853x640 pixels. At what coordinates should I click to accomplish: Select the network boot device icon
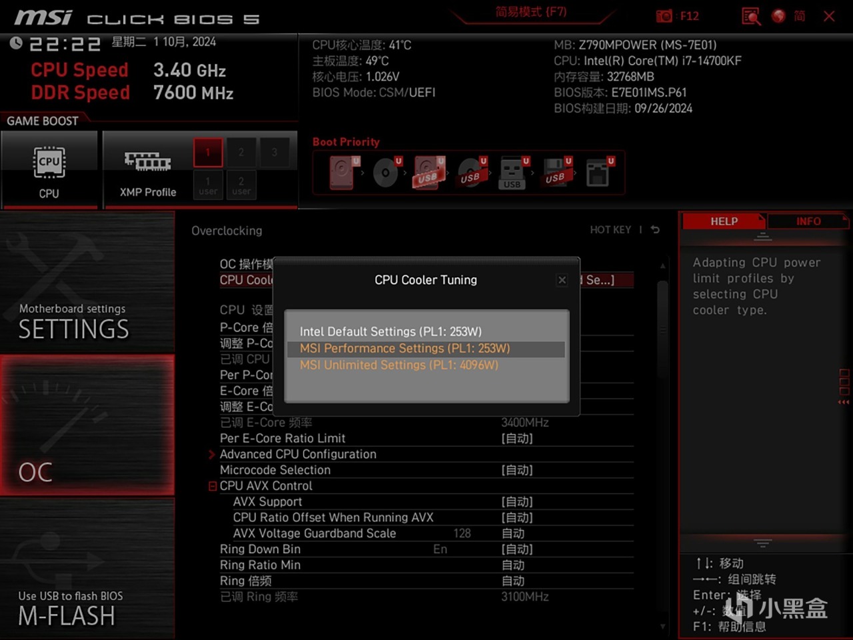598,173
